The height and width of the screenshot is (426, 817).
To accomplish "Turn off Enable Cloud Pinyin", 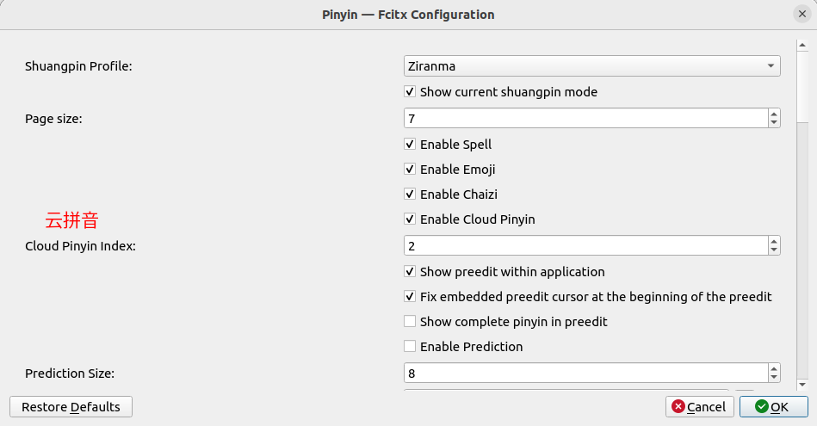I will tap(410, 219).
